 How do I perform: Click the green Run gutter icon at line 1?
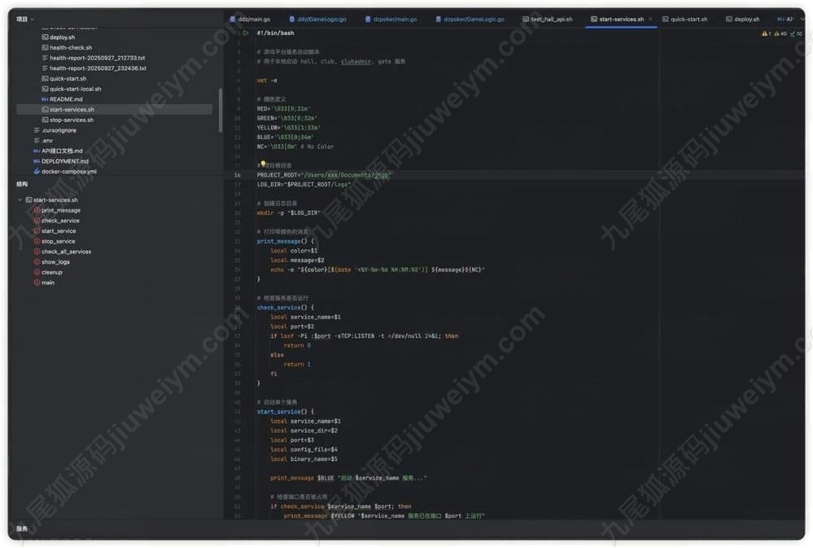[x=246, y=33]
